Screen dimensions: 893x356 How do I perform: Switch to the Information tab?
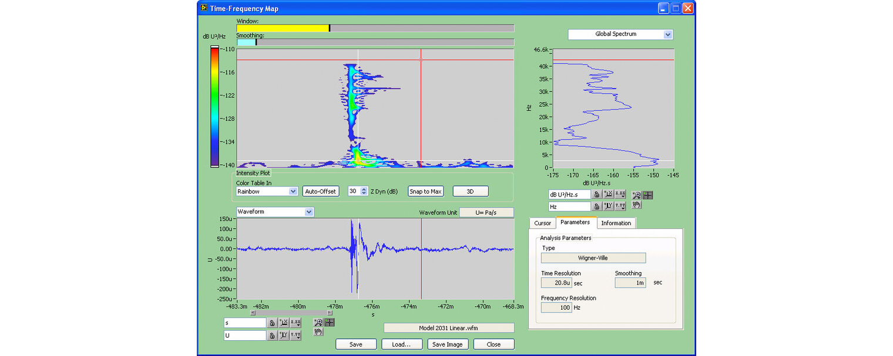click(616, 223)
